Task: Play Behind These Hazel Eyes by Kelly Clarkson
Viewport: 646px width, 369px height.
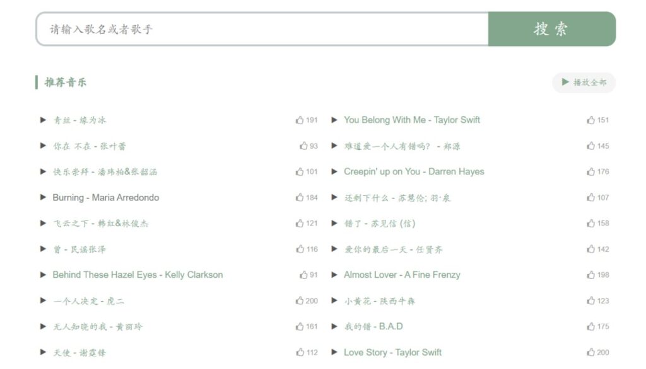Action: [x=44, y=275]
